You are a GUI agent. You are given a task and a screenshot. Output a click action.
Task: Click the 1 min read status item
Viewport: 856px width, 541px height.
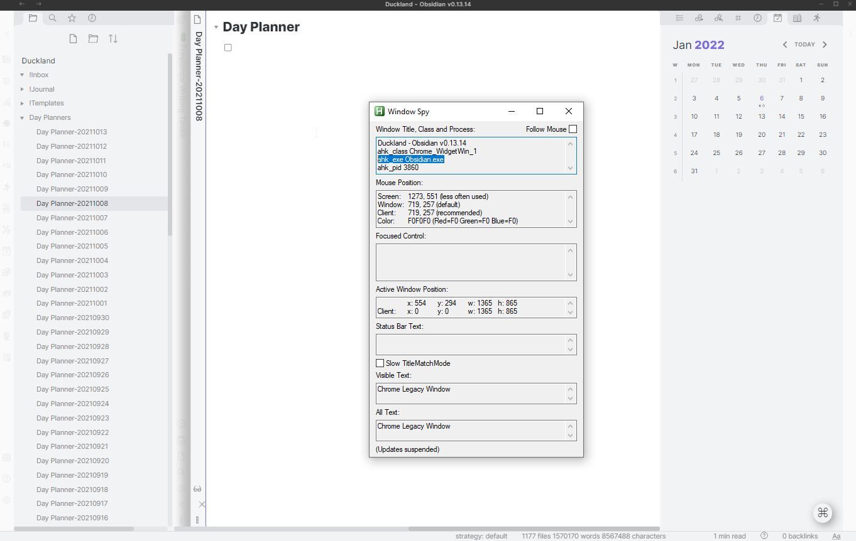tap(729, 536)
